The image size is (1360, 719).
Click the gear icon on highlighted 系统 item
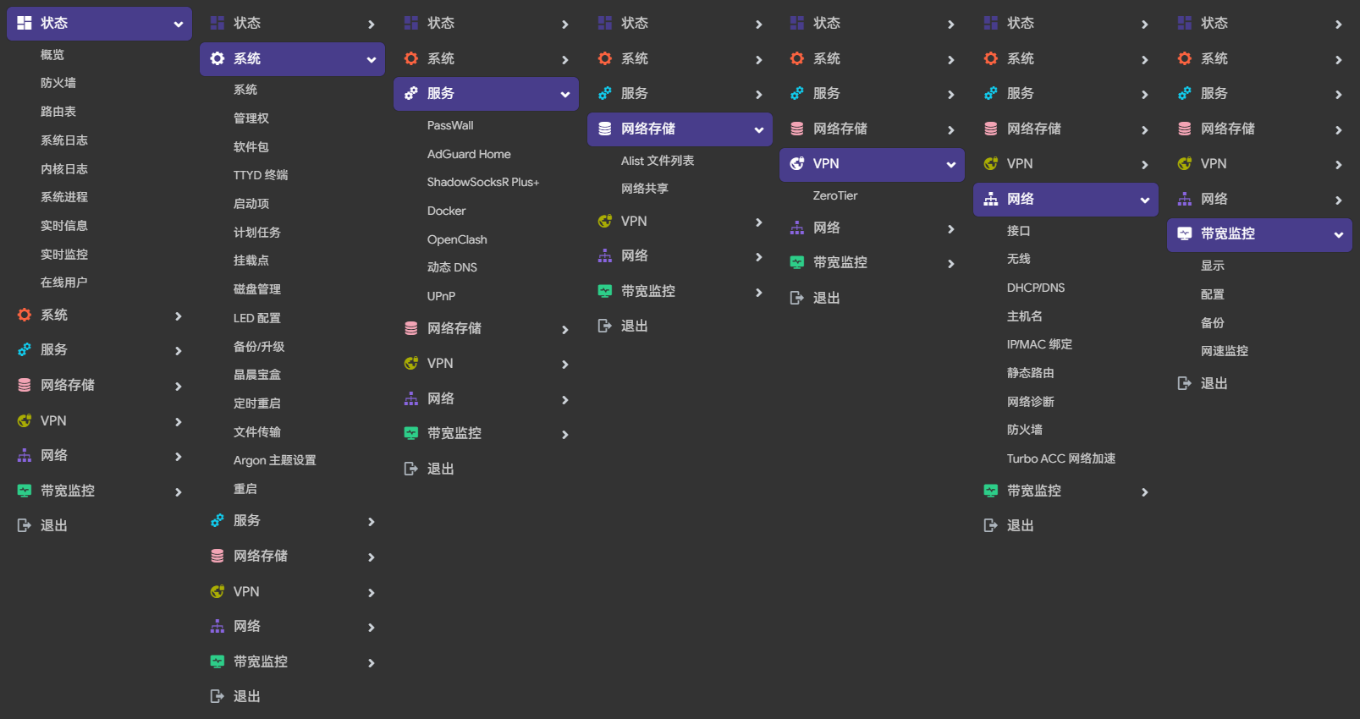(217, 58)
